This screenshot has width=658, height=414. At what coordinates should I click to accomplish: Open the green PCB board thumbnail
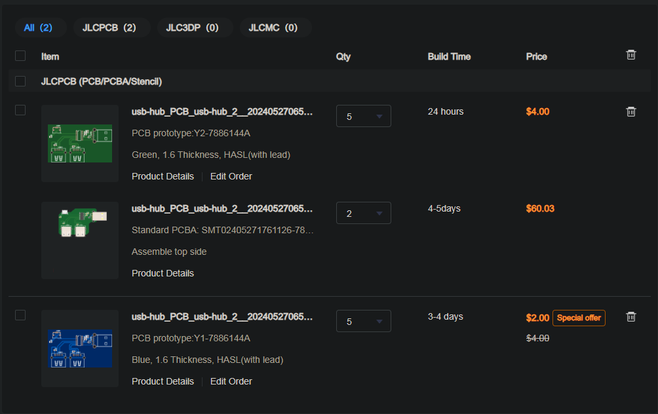(80, 143)
